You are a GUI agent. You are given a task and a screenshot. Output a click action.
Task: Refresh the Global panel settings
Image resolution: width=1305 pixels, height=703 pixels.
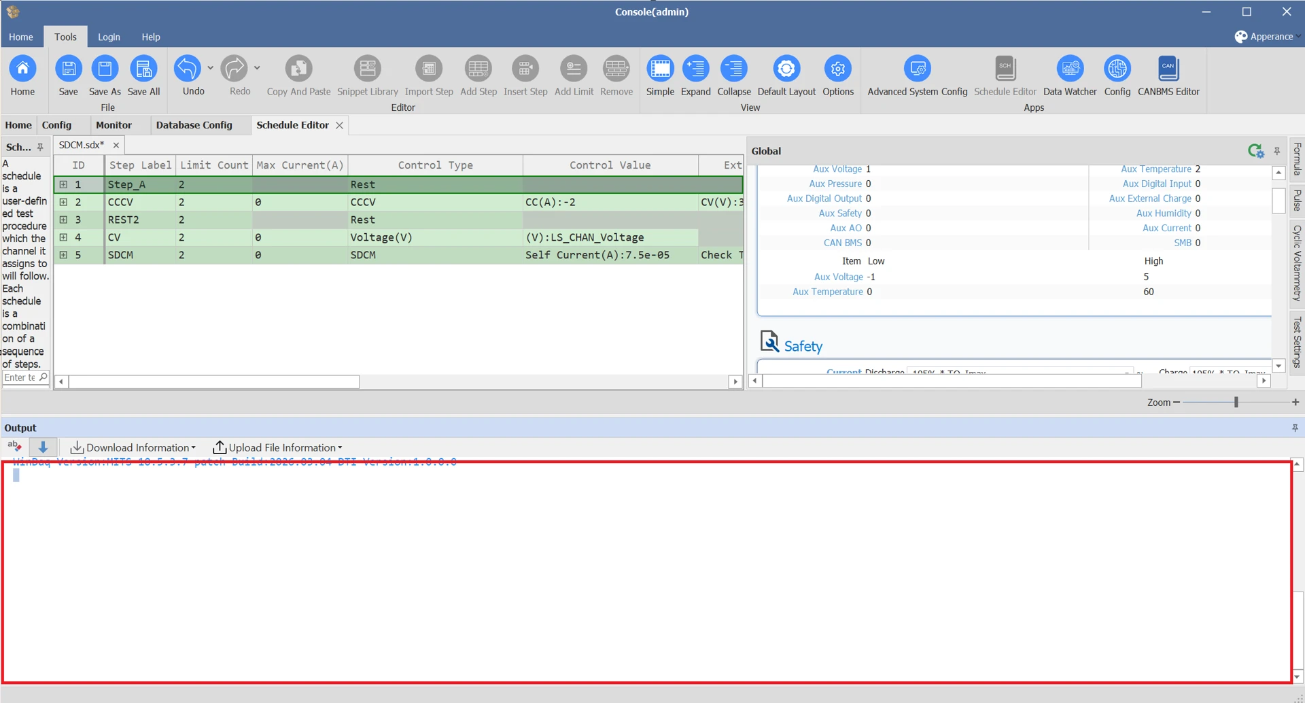1255,151
